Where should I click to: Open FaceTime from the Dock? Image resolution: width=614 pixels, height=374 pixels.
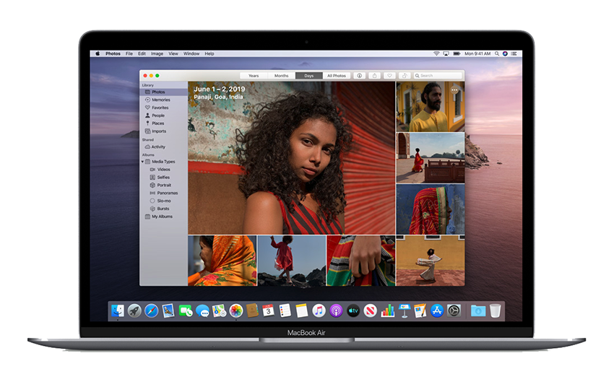click(185, 311)
